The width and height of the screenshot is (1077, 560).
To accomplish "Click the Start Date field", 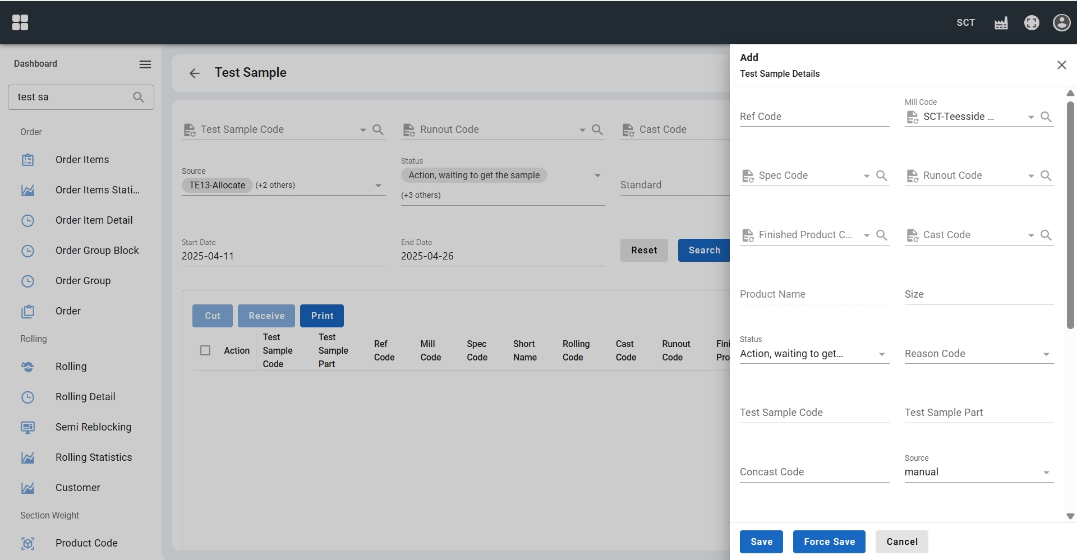I will 283,256.
